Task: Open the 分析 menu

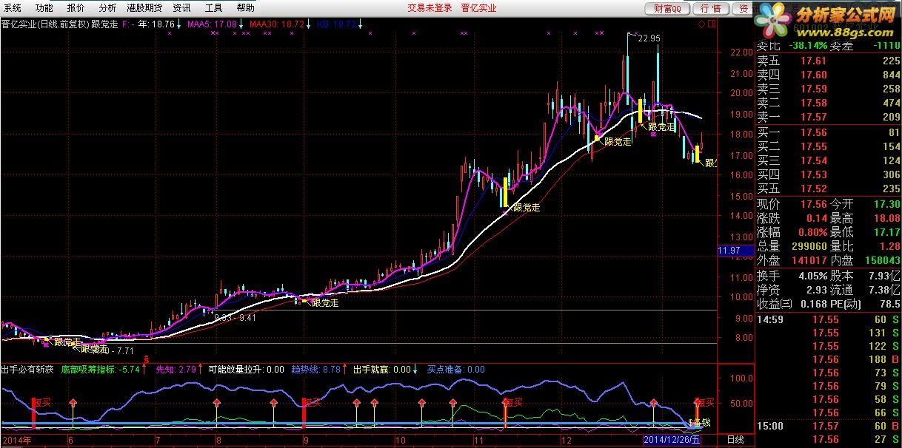Action: coord(108,8)
